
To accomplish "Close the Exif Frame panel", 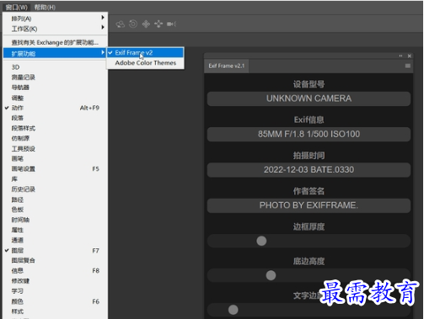I will (x=410, y=56).
